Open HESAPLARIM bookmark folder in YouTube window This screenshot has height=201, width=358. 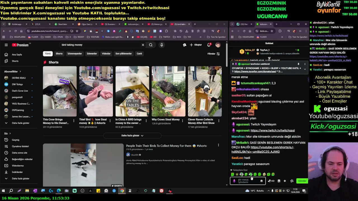18,37
